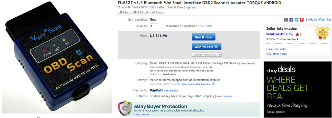Click international shipping info help icon

tap(211, 67)
